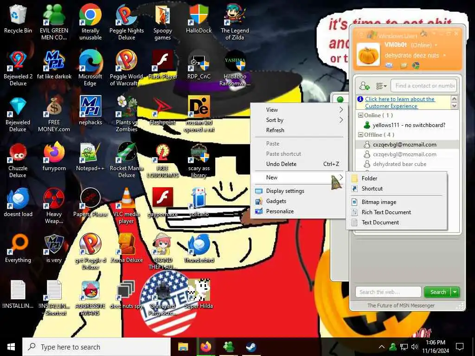Open the Notepad++ desktop shortcut
475x356 pixels.
coord(90,156)
